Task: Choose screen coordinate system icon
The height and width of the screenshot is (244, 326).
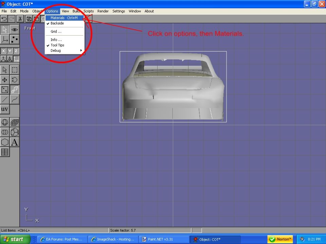Action: (x=16, y=59)
